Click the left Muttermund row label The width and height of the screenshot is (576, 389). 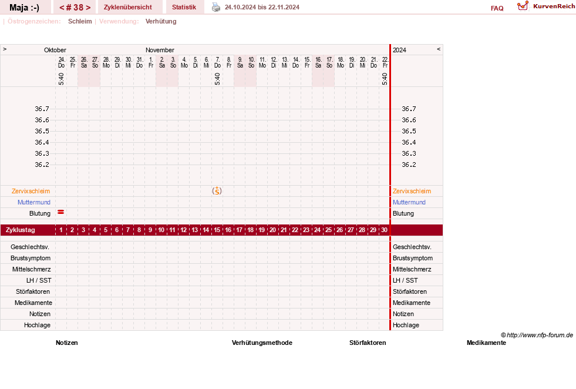click(x=34, y=202)
